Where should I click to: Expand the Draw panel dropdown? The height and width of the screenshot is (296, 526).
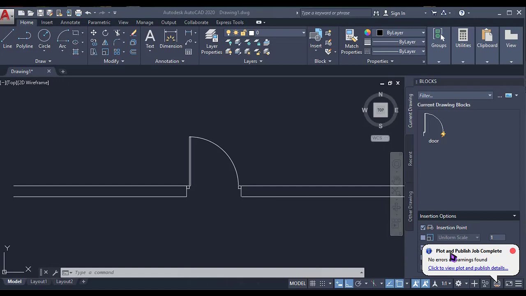pos(43,61)
